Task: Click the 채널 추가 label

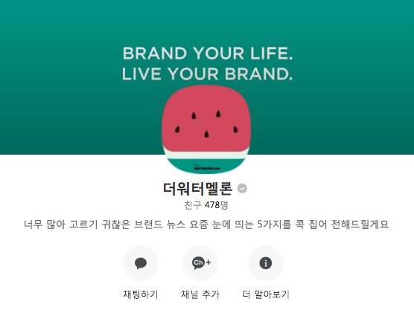Action: click(x=200, y=294)
